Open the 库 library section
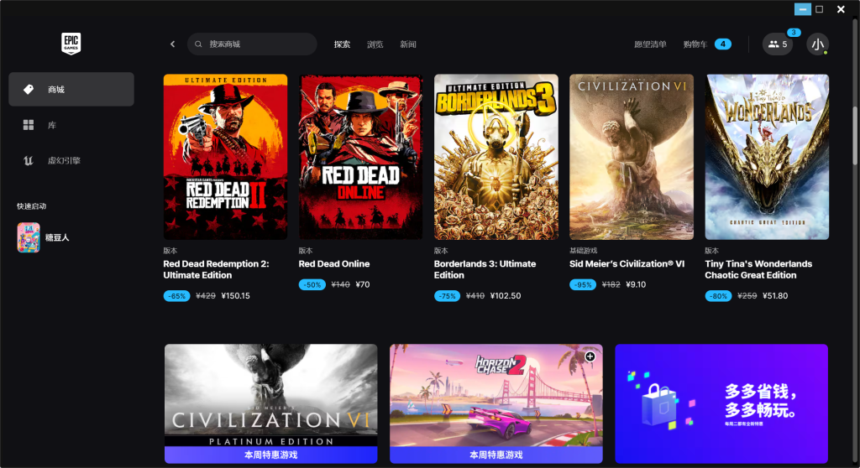Viewport: 860px width, 468px height. click(x=71, y=125)
